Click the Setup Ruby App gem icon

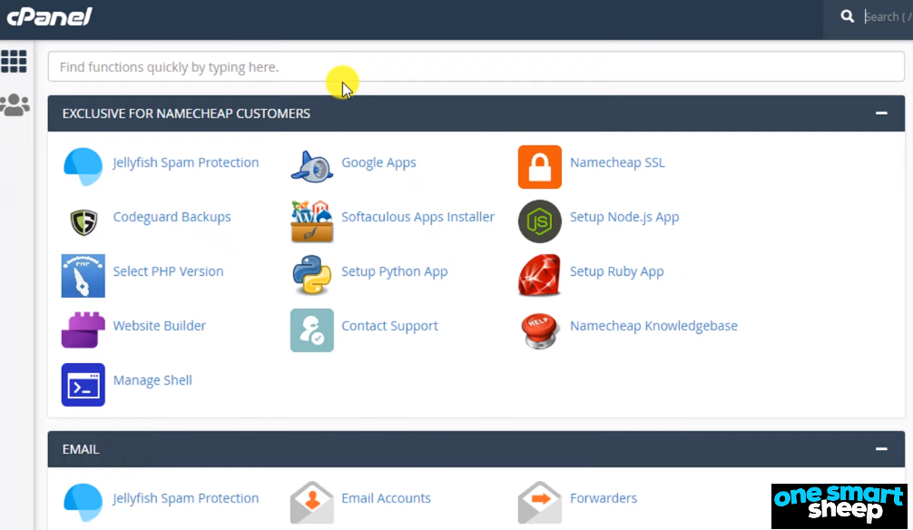(x=539, y=275)
